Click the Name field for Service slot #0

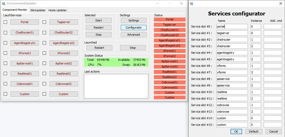coord(232,27)
